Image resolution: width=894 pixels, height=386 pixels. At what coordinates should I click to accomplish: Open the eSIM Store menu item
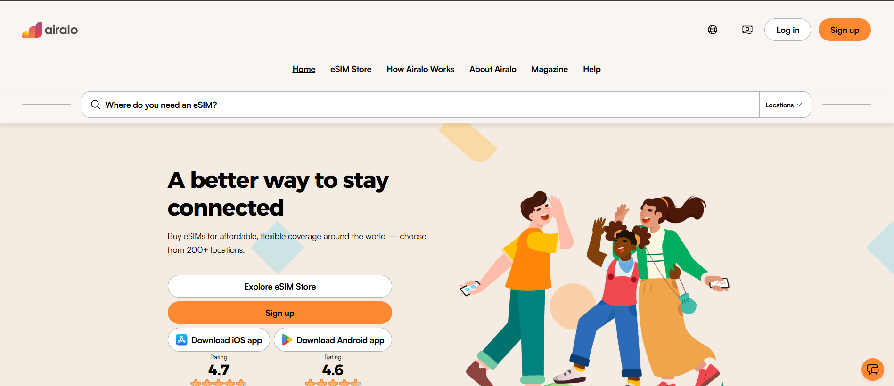pos(351,69)
